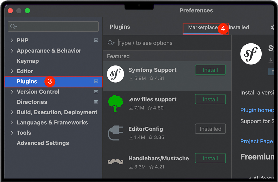Click the plugin search magnifier icon
This screenshot has height=182, width=278.
pos(111,43)
